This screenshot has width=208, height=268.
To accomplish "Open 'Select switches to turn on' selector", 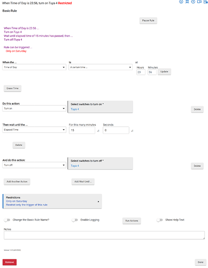I will (x=100, y=107).
